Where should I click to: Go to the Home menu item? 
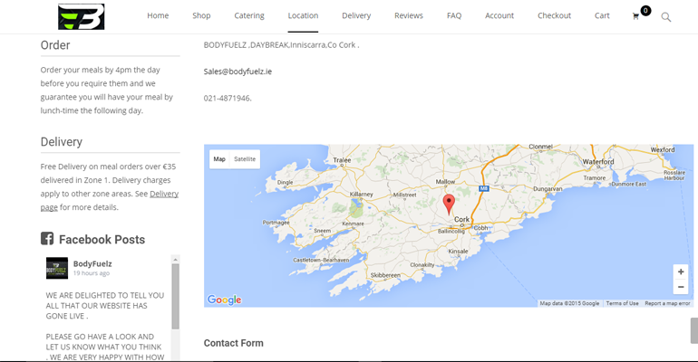click(x=158, y=15)
